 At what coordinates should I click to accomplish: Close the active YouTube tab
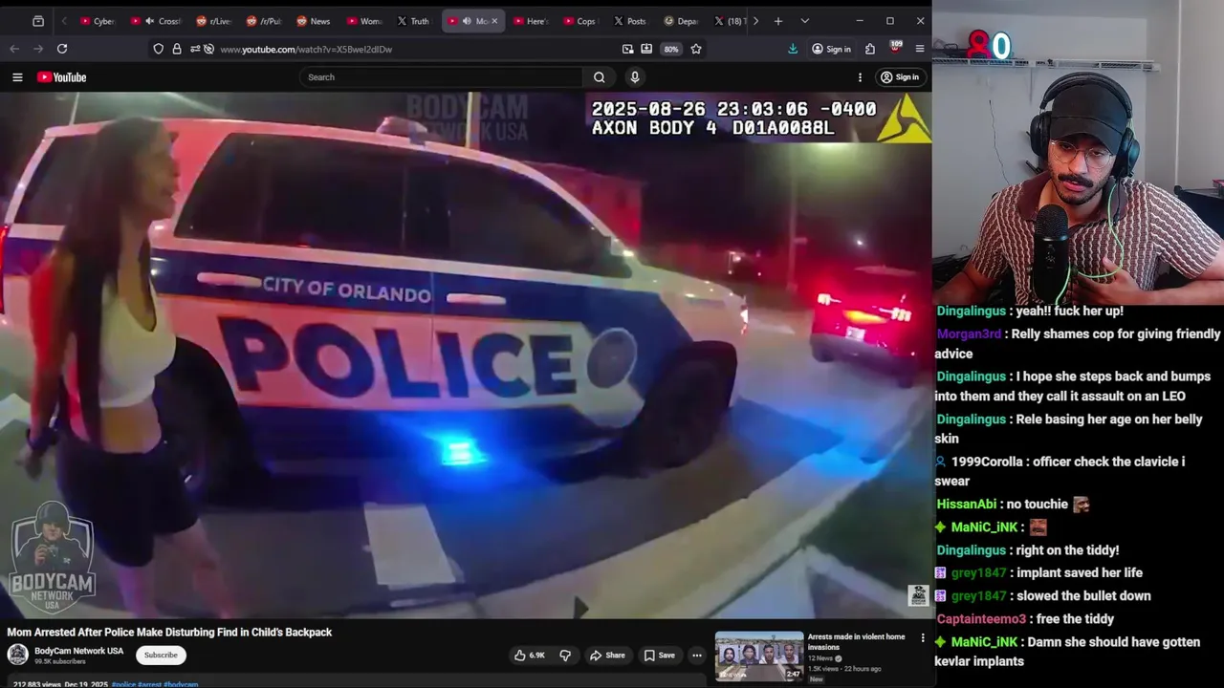click(494, 21)
